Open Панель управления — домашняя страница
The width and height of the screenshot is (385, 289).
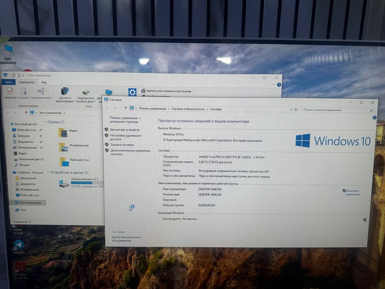[125, 120]
